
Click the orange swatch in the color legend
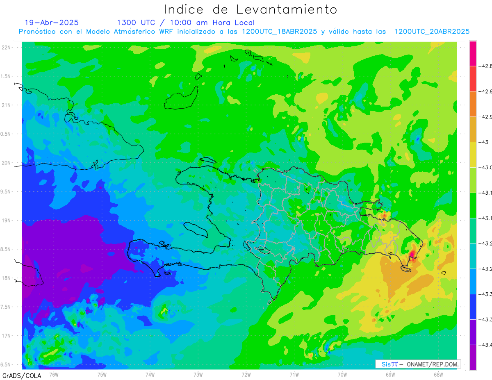(x=473, y=104)
